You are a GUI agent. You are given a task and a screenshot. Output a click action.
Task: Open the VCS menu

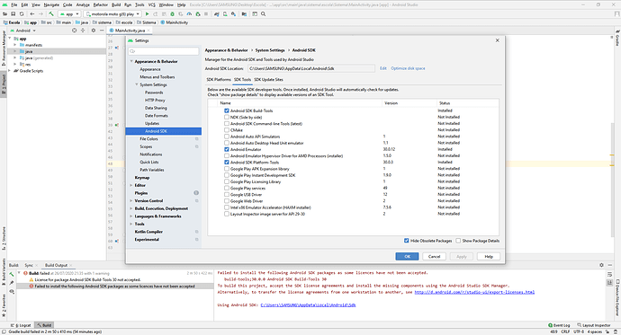152,4
